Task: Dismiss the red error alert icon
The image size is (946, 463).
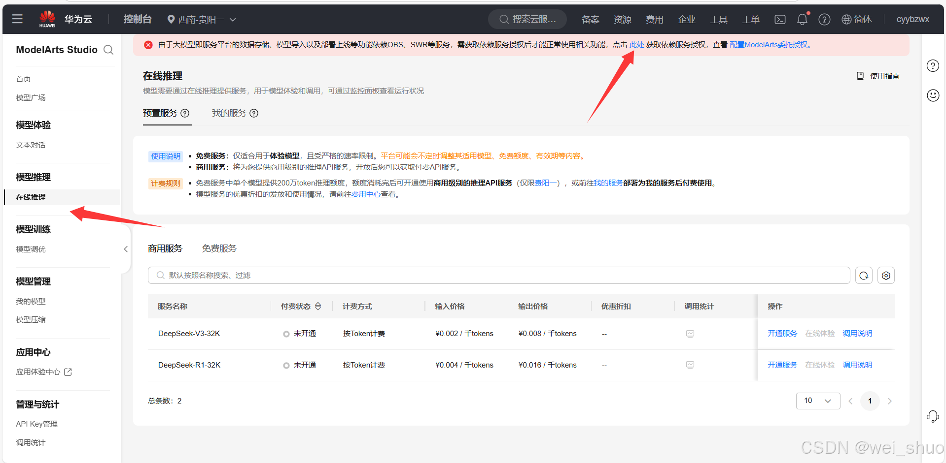Action: 148,45
